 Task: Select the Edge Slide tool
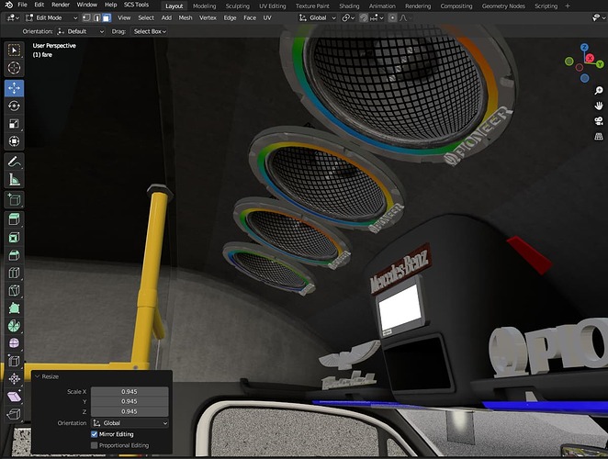[15, 361]
